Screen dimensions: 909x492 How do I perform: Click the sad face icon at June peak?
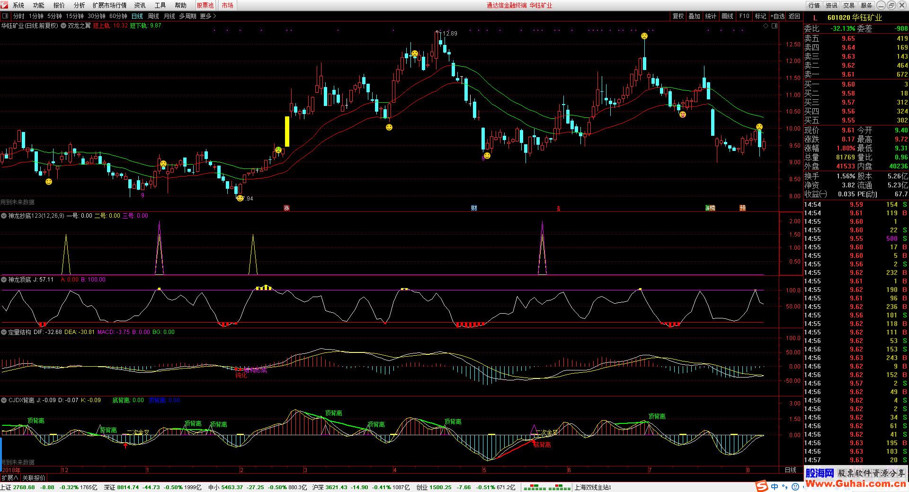[644, 36]
